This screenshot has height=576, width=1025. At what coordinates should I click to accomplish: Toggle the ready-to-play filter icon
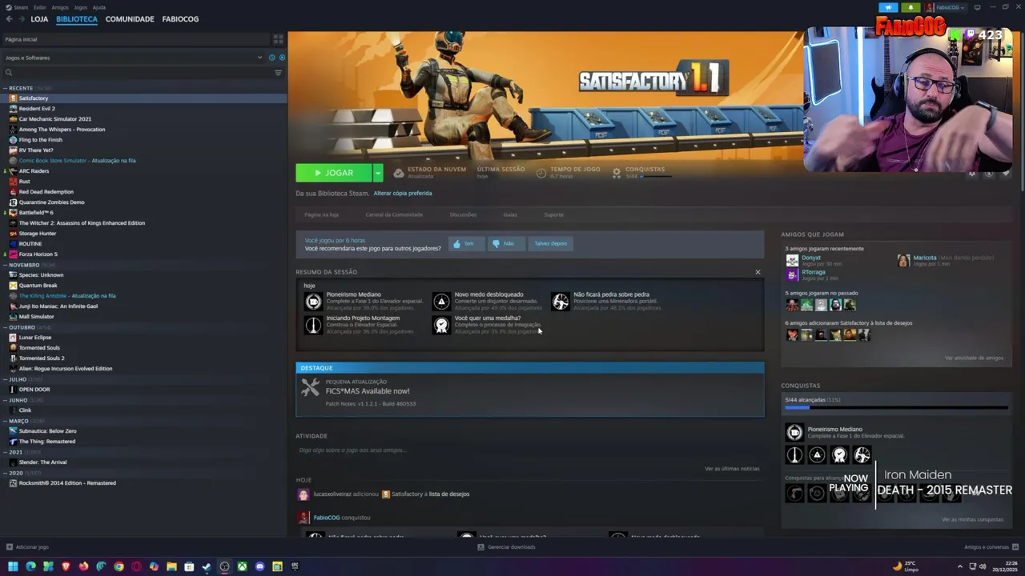282,58
